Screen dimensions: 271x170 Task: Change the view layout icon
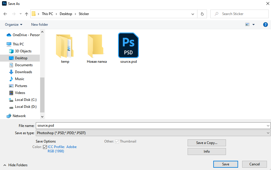point(247,25)
